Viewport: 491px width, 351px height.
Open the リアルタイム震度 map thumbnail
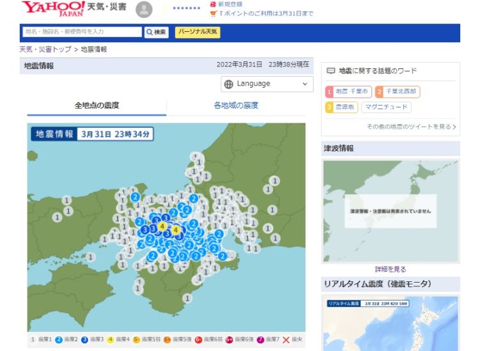pos(390,323)
